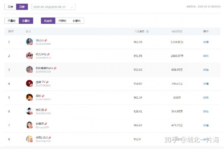This screenshot has width=224, height=149.
Task: Open help icon beside 千瓜指数 header
Action: point(147,32)
